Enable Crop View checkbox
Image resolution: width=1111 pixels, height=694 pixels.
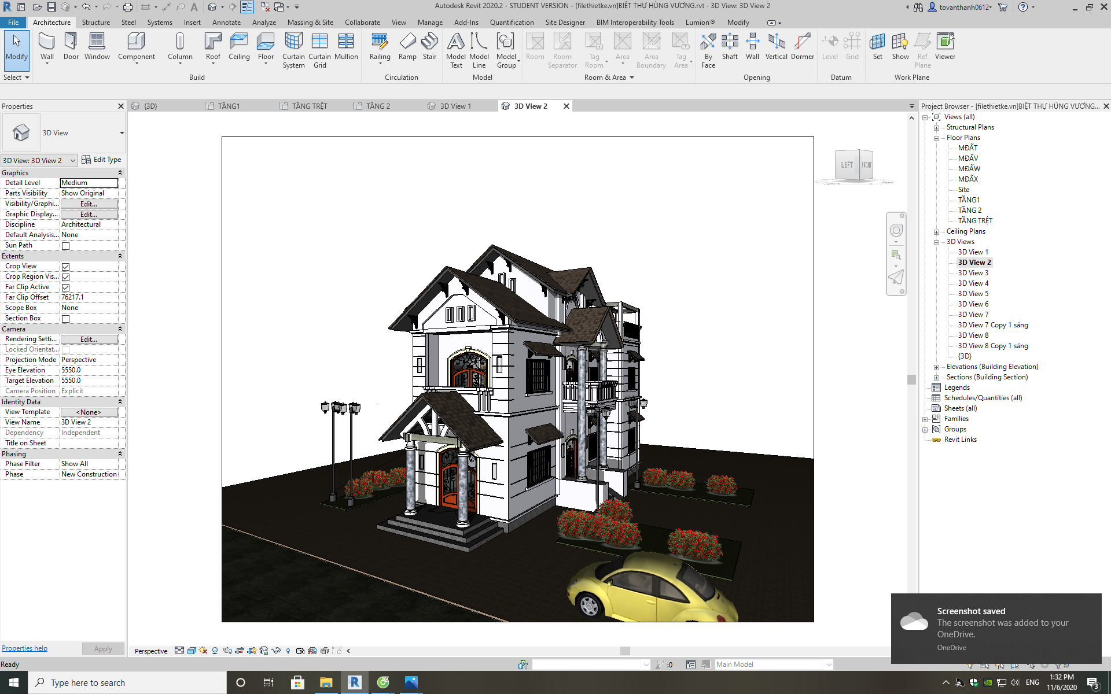point(65,265)
